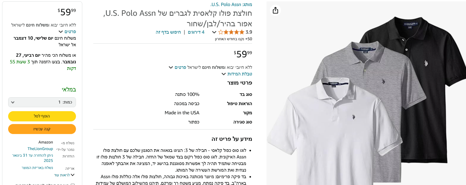Open the 'מותג: U.S. Polo Assn.' brand link
This screenshot has width=466, height=185.
tap(231, 4)
